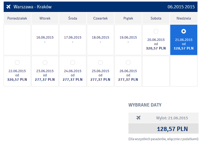Click the 128,57 PLN price in Sunday cell
The width and height of the screenshot is (203, 143).
point(184,48)
